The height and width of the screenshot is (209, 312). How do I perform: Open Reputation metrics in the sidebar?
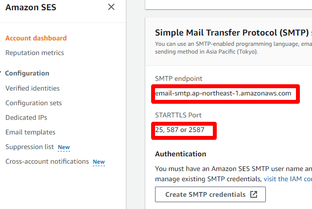(x=35, y=53)
